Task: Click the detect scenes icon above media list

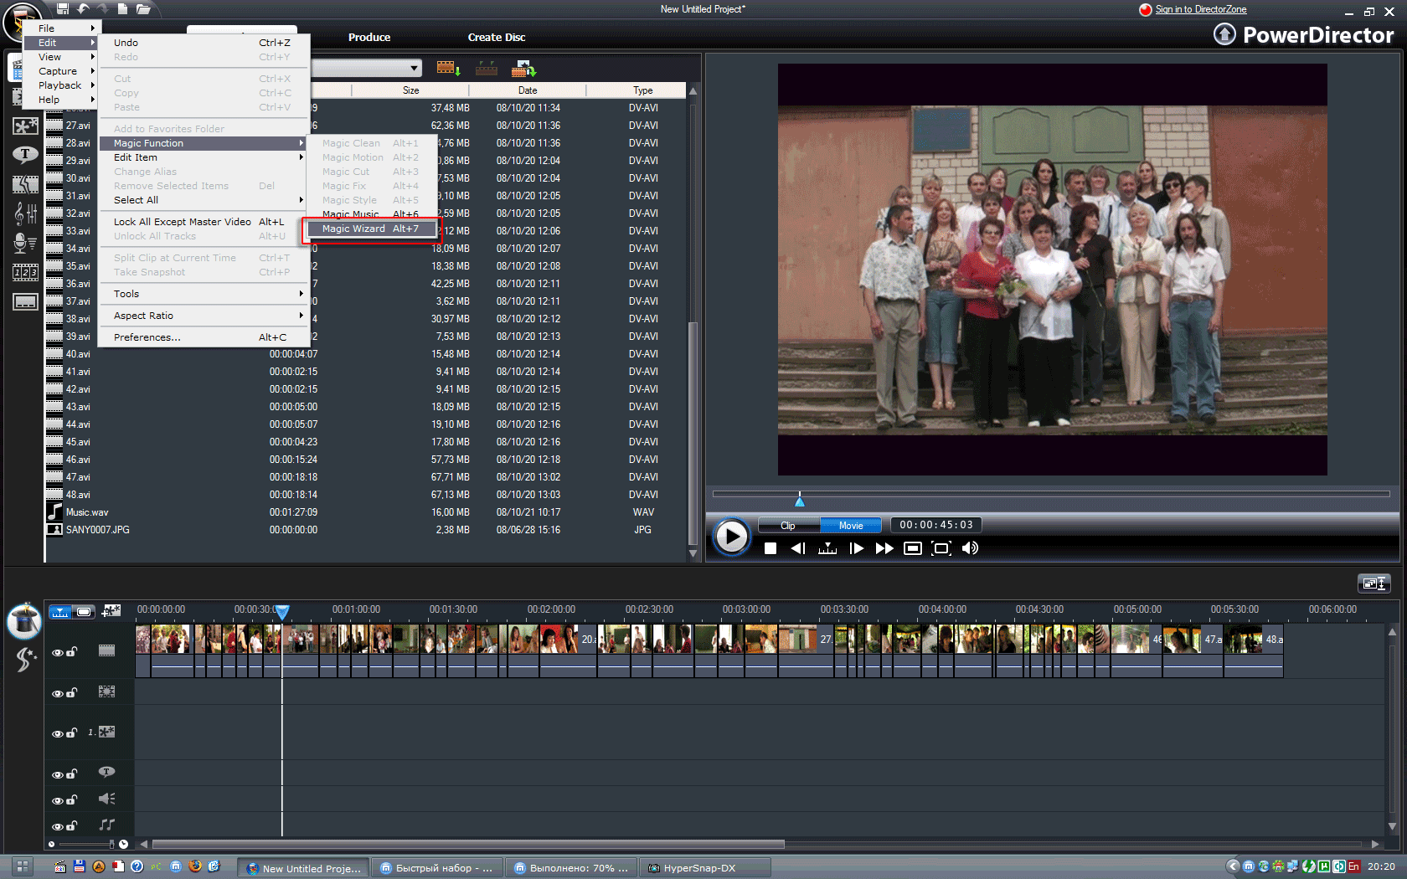Action: 486,69
